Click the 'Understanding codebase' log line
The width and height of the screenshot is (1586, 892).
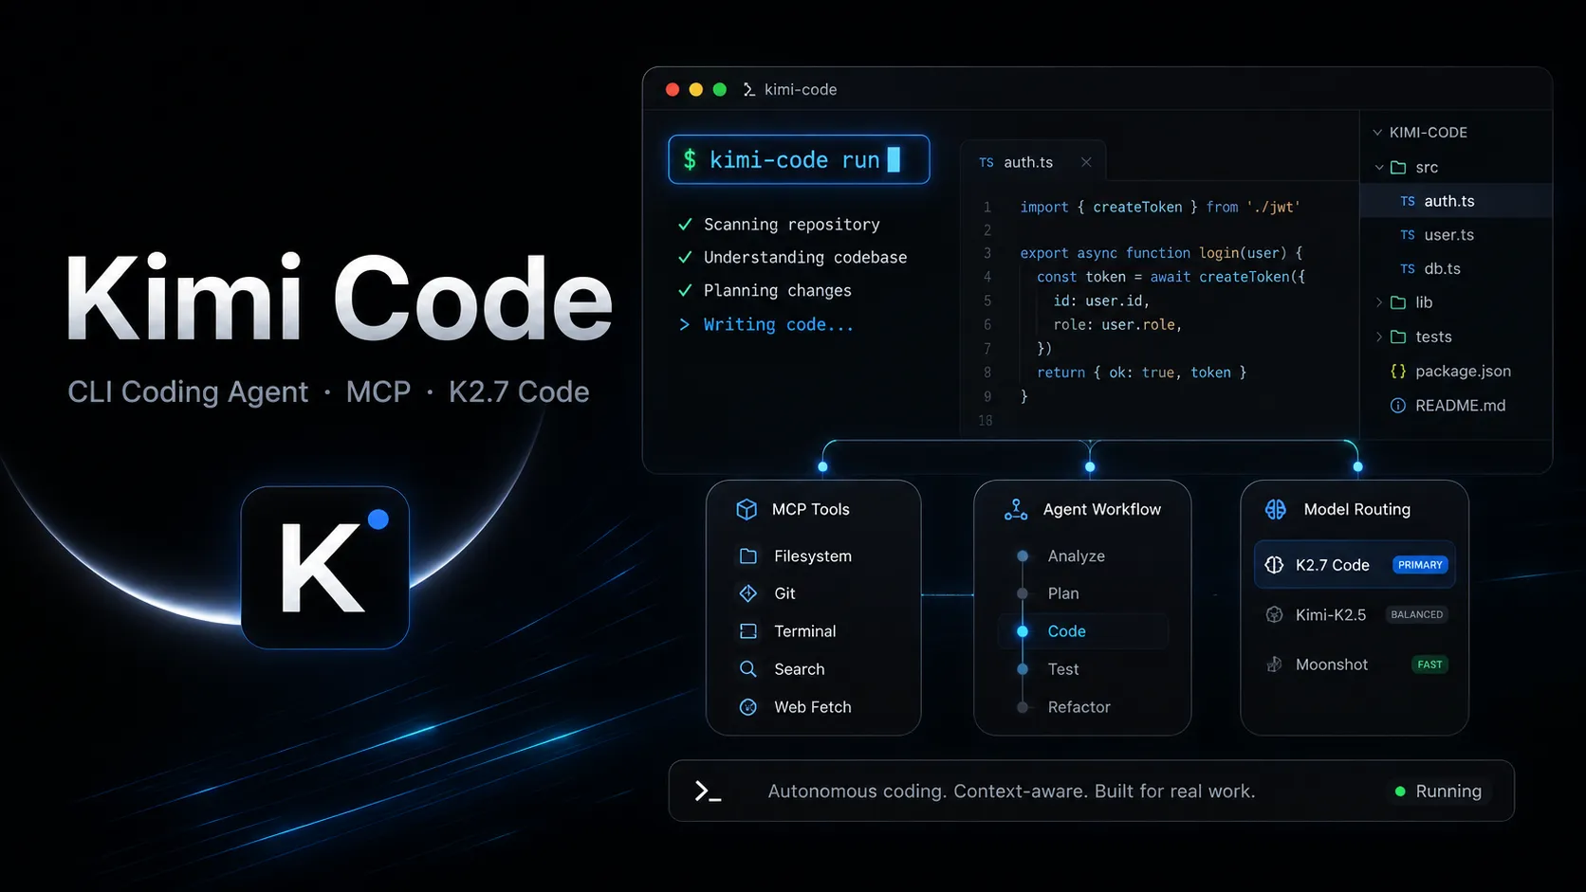click(805, 258)
